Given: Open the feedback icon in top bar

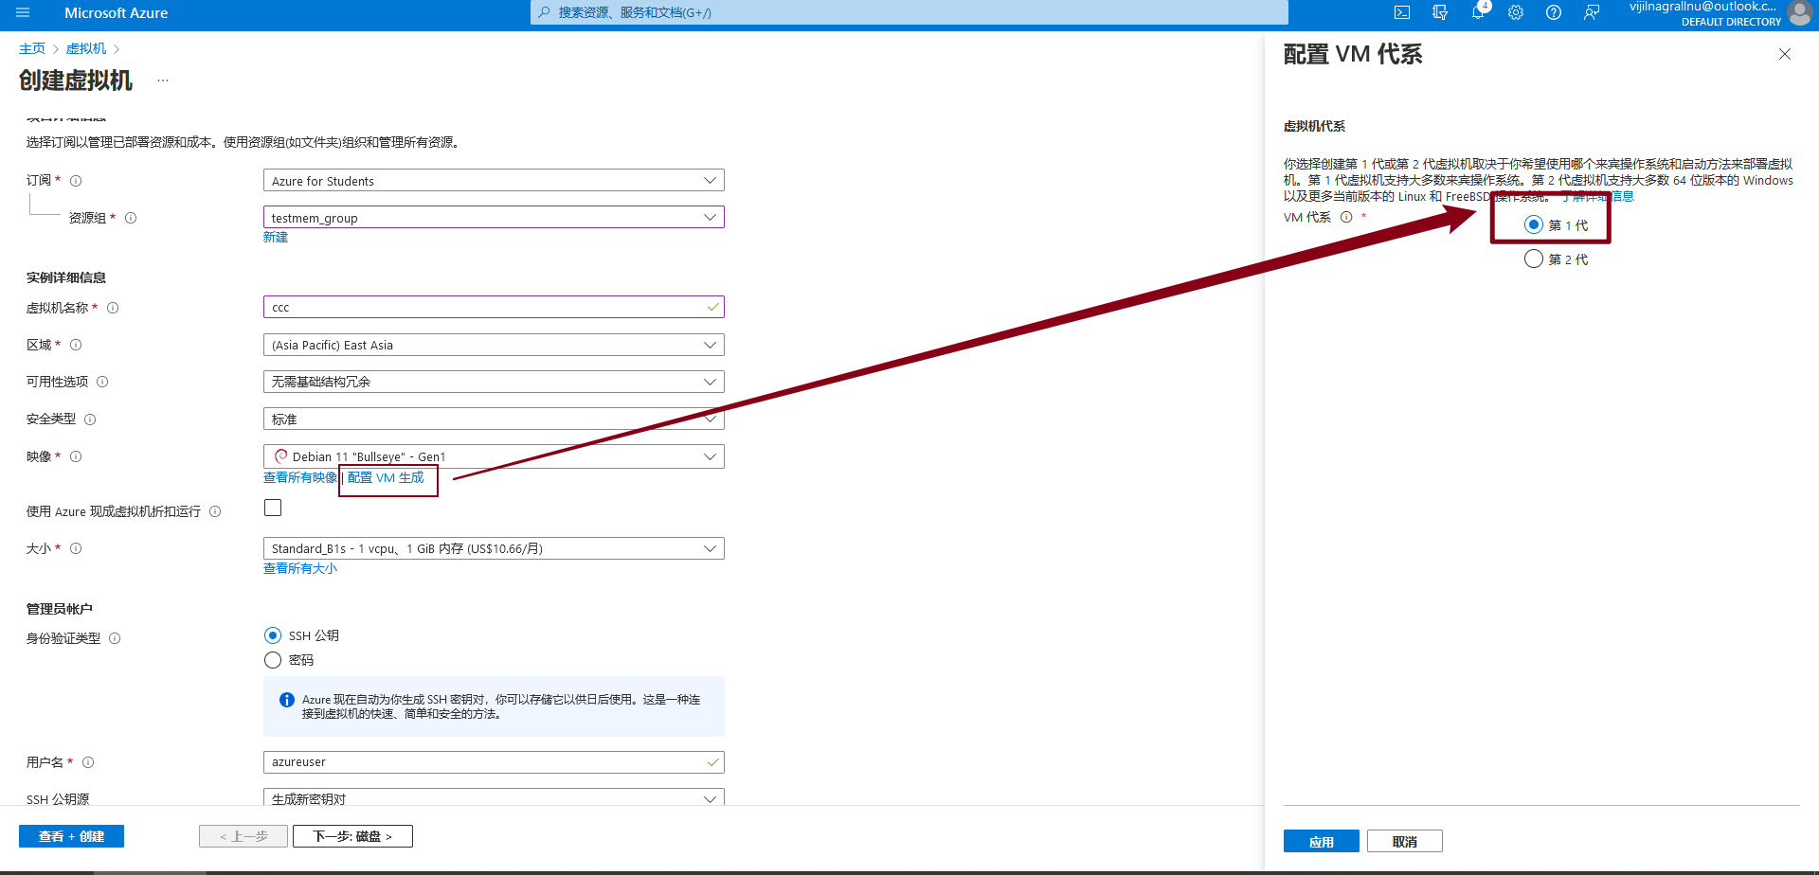Looking at the screenshot, I should click(1592, 13).
